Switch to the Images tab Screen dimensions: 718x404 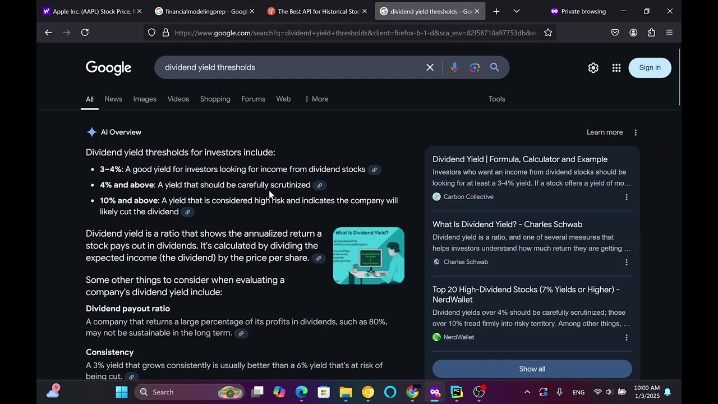pos(145,99)
